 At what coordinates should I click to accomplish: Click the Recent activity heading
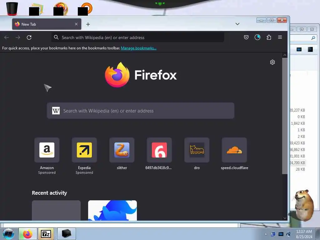pos(49,193)
